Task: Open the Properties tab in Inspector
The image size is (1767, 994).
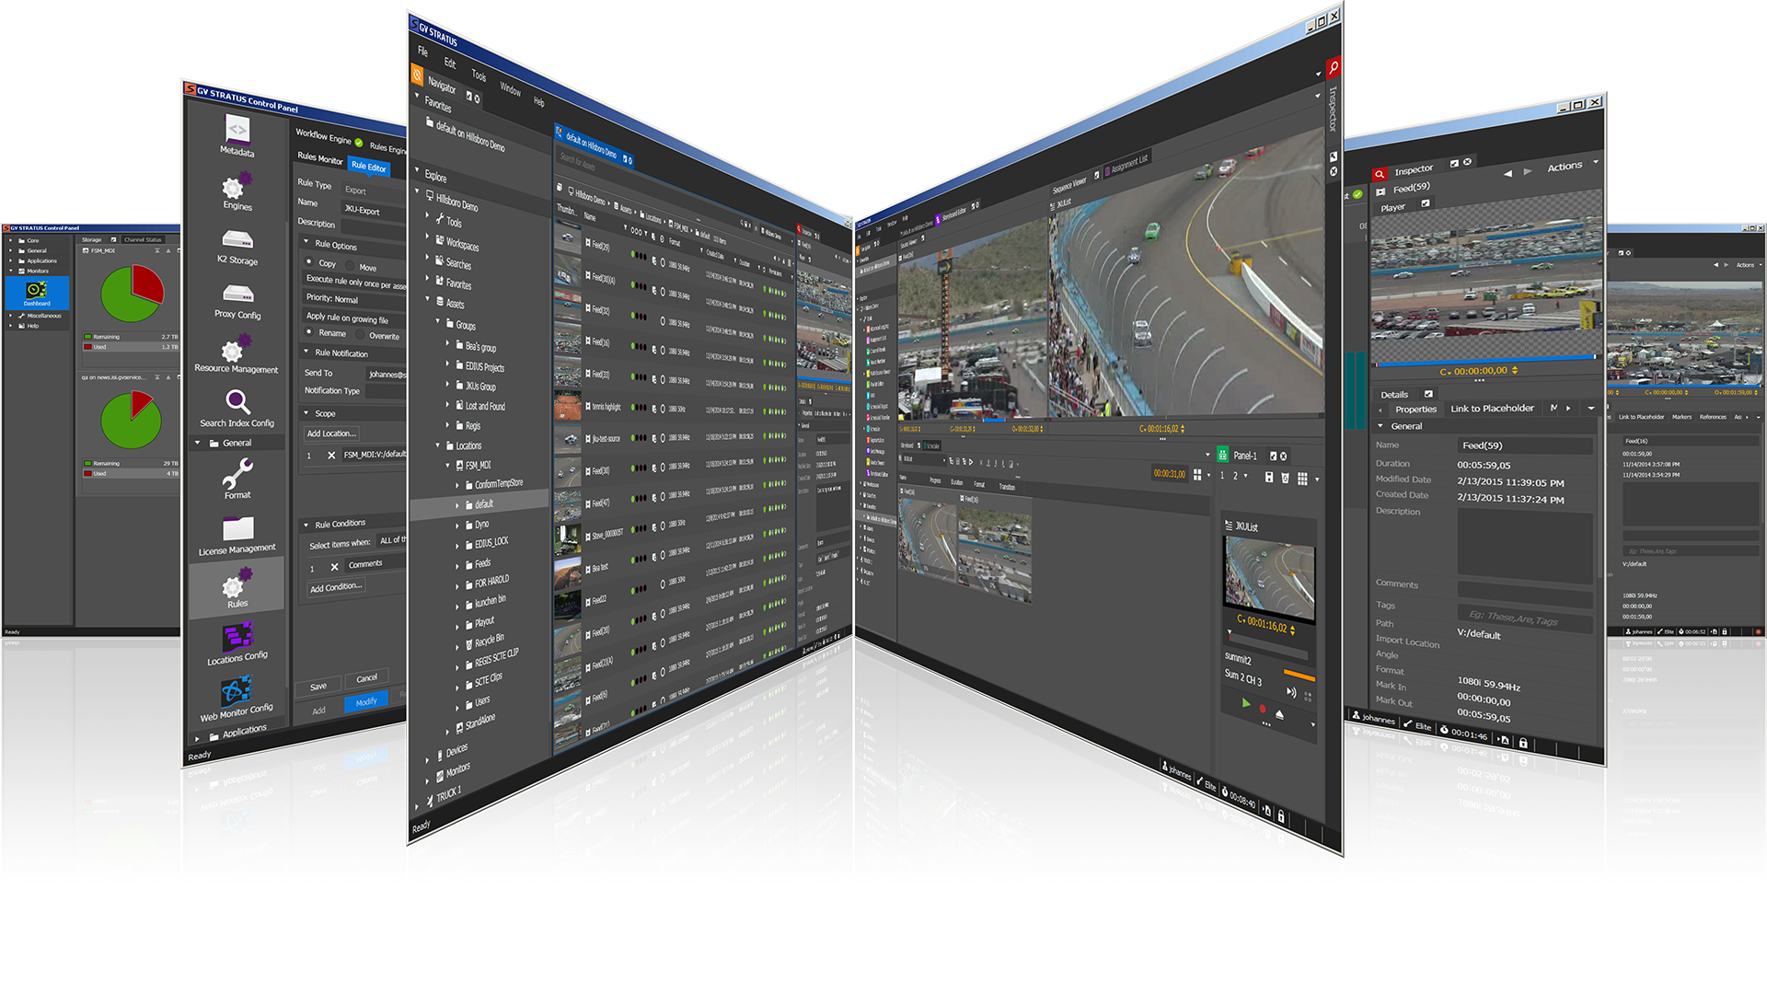Action: point(1415,410)
